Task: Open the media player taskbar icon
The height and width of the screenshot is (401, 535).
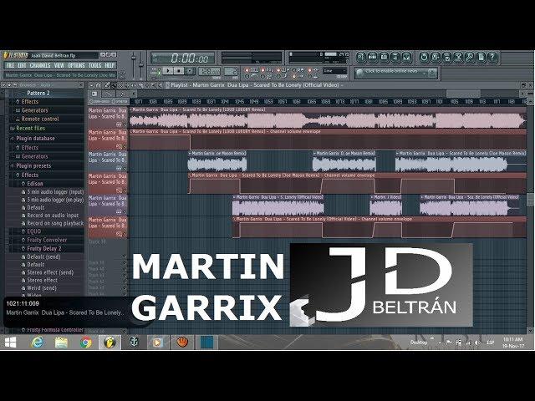Action: 157,343
